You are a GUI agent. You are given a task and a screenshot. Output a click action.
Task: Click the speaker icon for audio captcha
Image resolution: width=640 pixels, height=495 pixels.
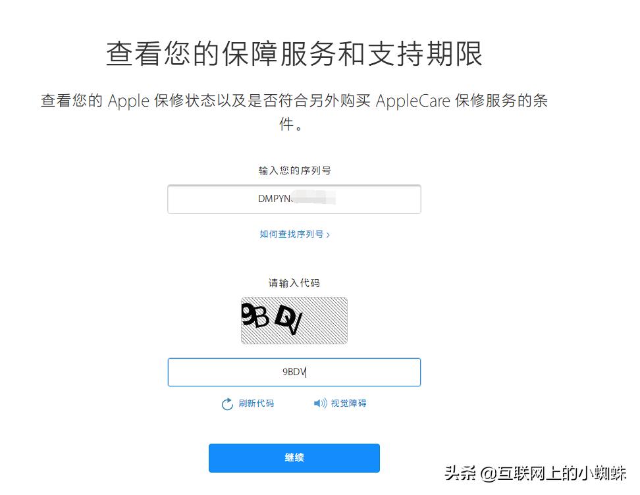(320, 404)
